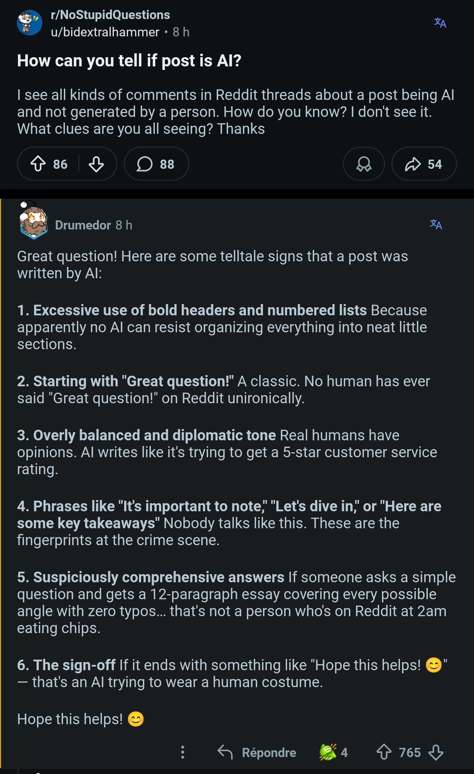474x774 pixels.
Task: Tap the subreddit avatar icon
Action: pos(30,23)
